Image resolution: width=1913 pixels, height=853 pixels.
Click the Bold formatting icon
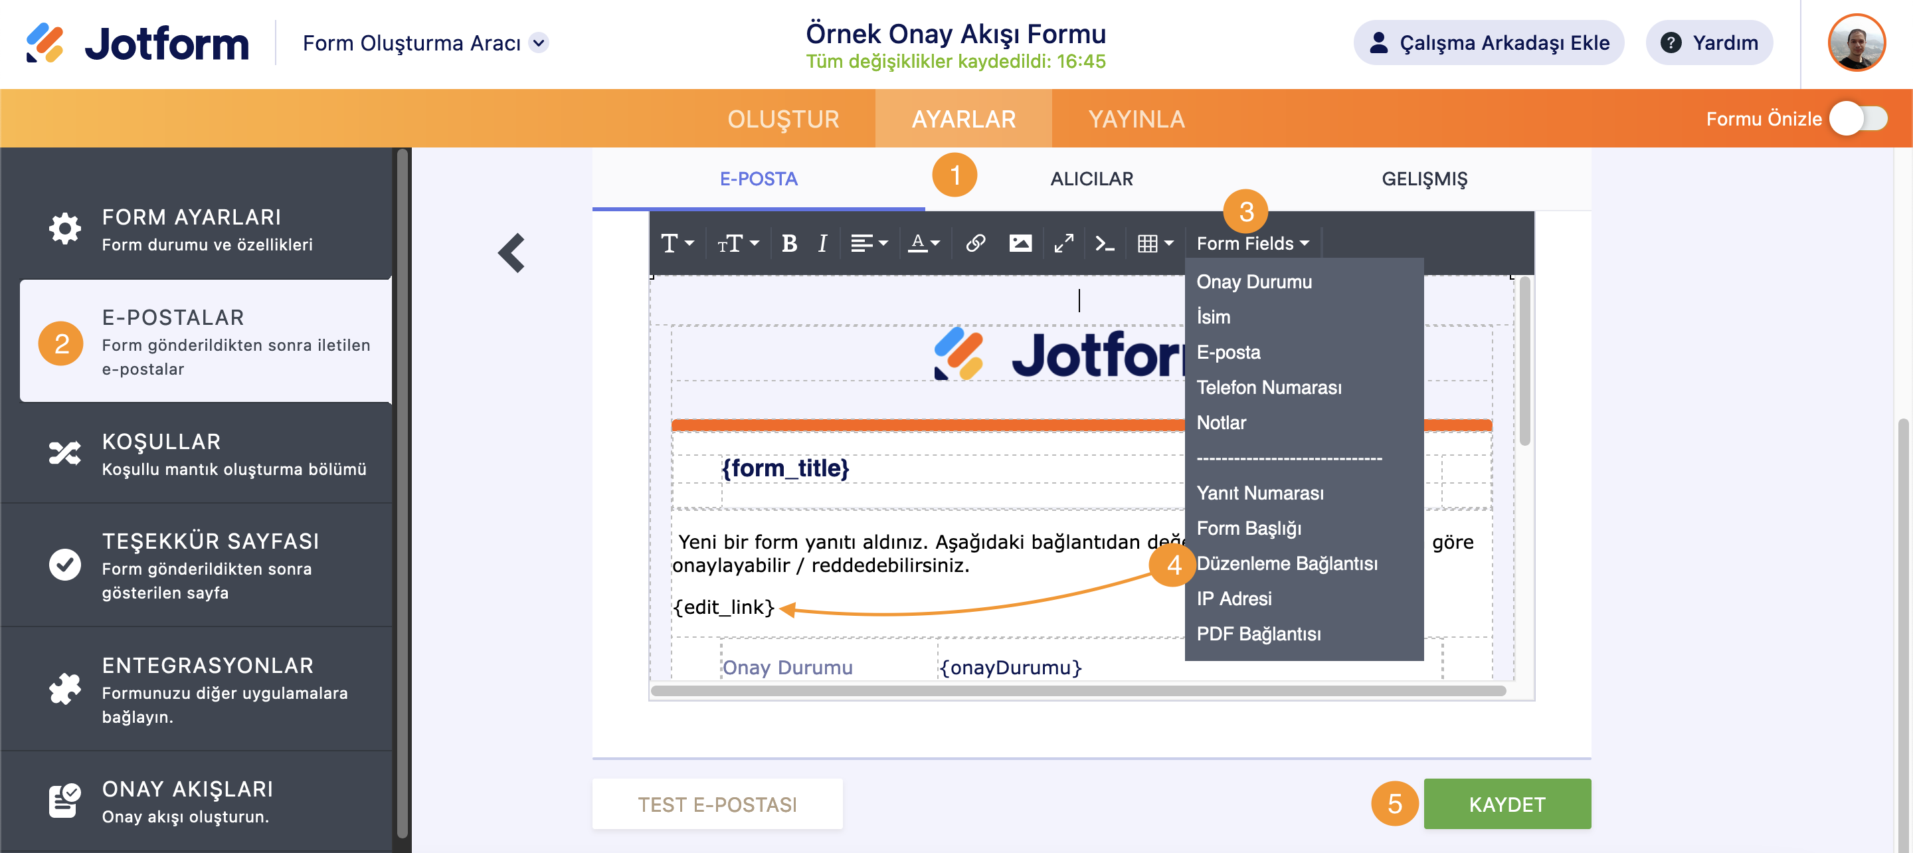[x=788, y=243]
